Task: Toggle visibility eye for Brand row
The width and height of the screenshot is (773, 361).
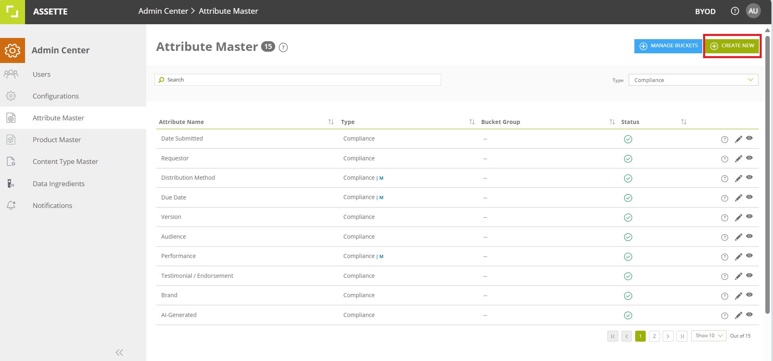Action: coord(749,295)
